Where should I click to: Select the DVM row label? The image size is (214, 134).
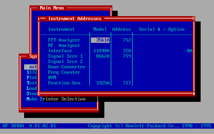(x=52, y=77)
